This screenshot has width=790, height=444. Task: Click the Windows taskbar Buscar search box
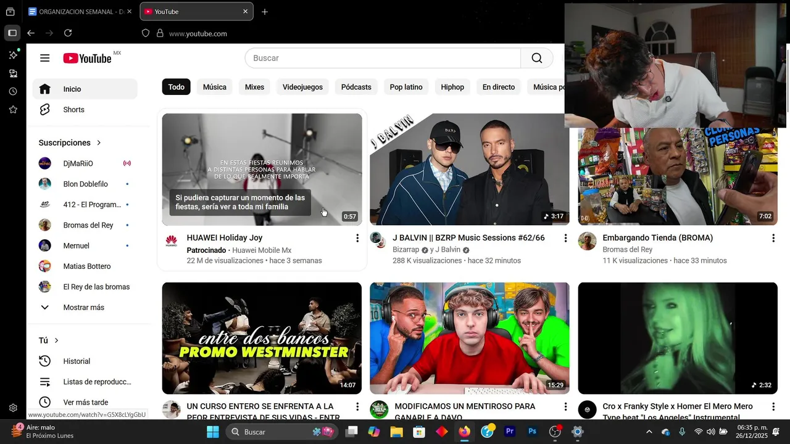[281, 432]
